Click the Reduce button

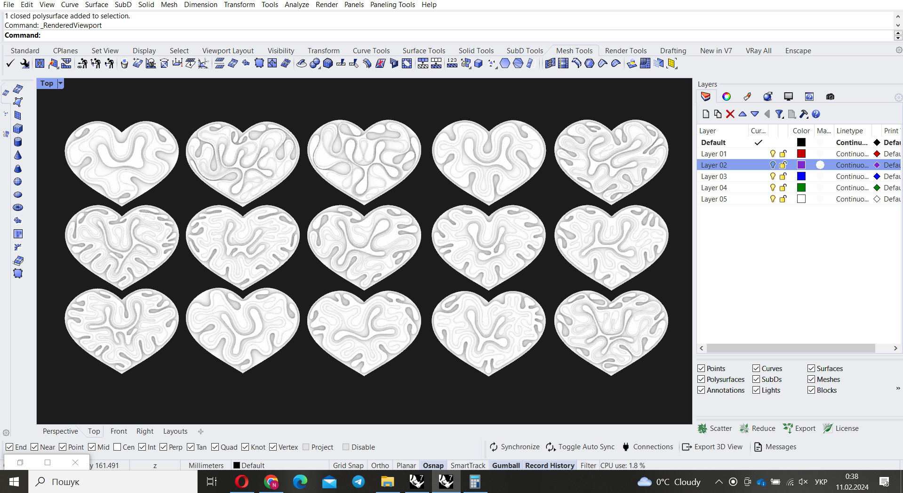click(757, 428)
